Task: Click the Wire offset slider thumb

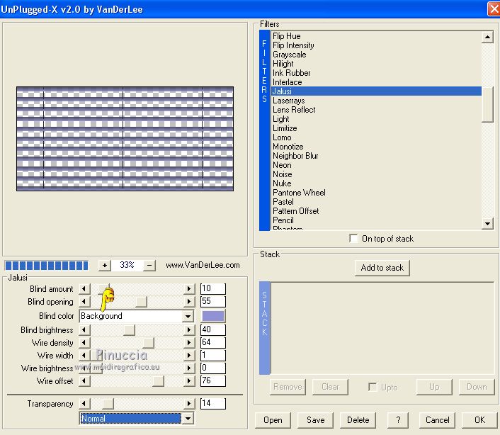Action: point(158,380)
